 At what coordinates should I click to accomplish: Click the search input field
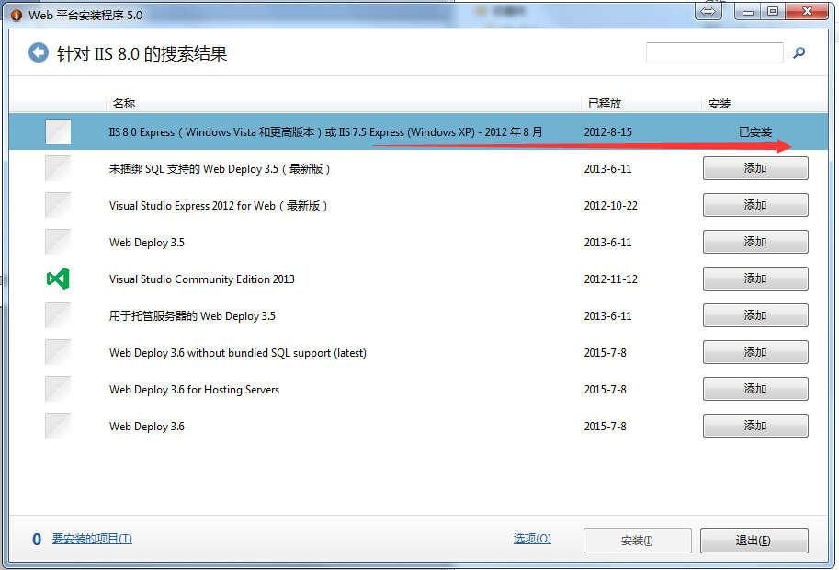[714, 52]
